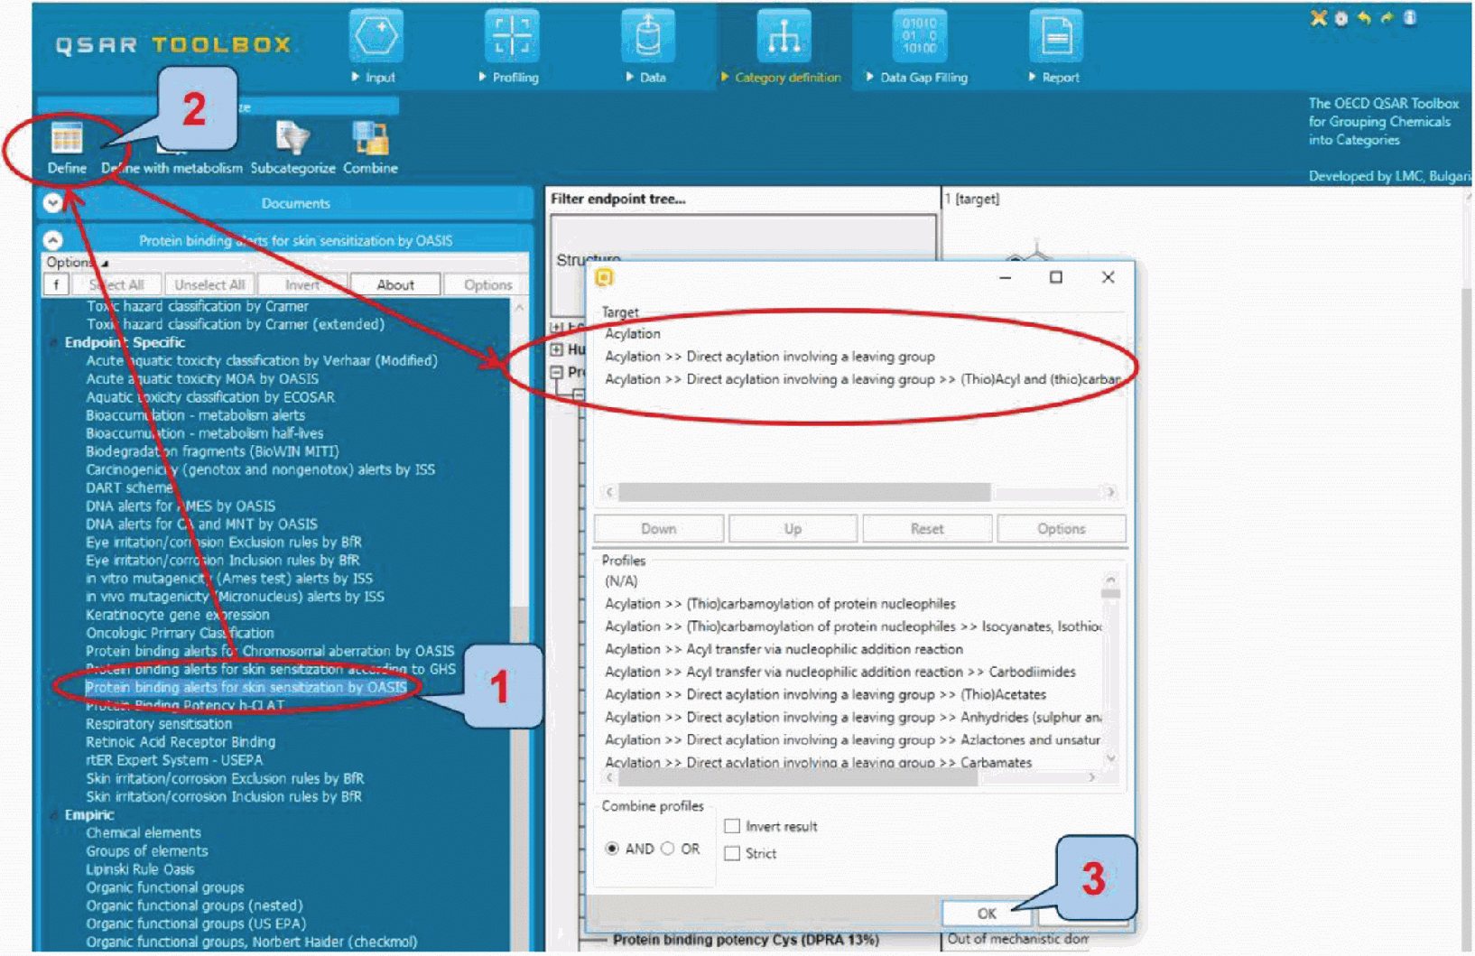Click the Subcategorize funnel icon
1475x956 pixels.
tap(292, 141)
